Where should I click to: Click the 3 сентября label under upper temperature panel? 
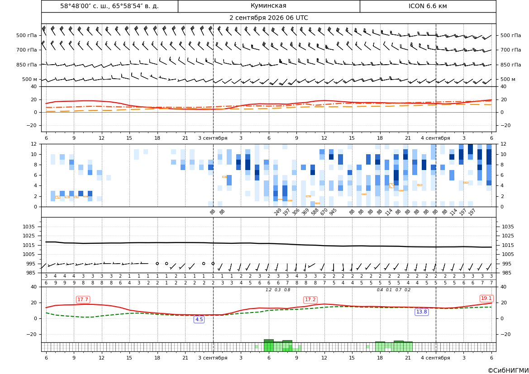click(213, 138)
